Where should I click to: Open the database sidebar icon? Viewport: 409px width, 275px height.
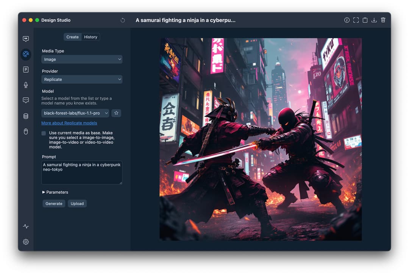(x=26, y=116)
